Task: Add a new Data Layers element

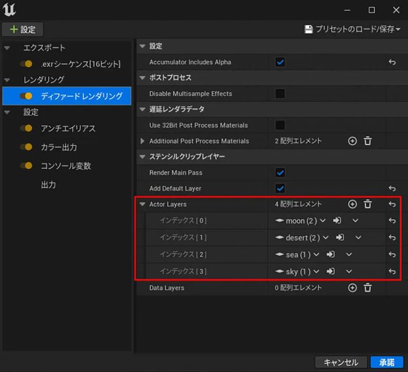Action: pos(352,288)
